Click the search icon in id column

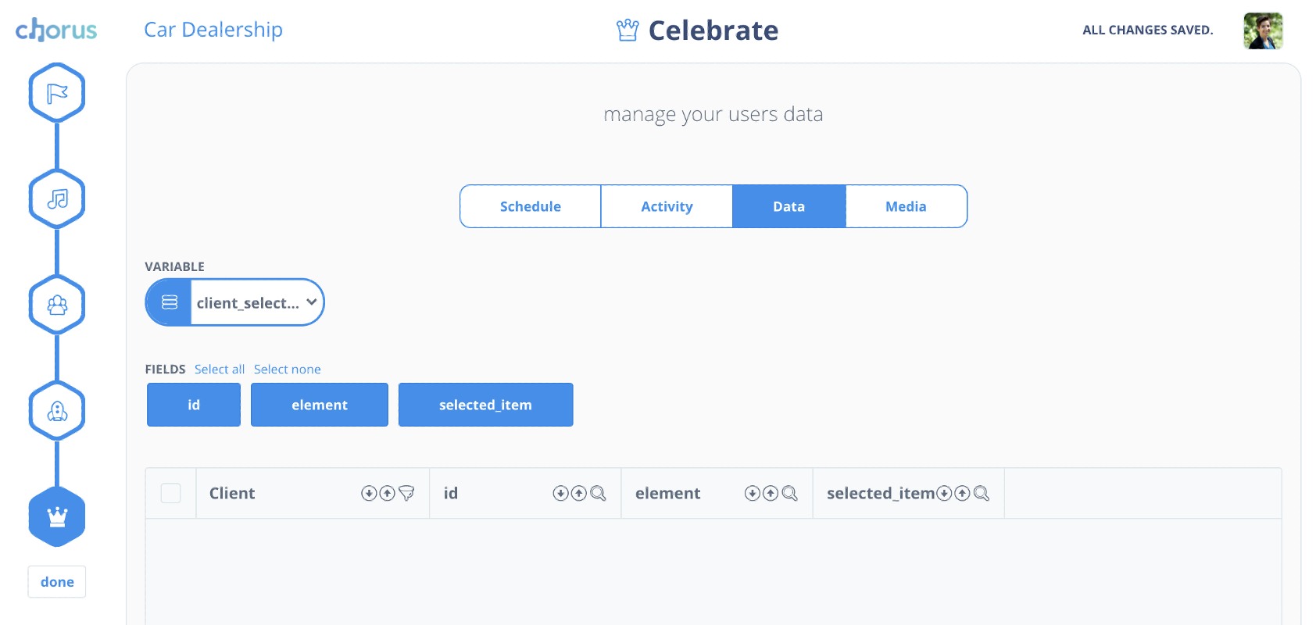(598, 493)
